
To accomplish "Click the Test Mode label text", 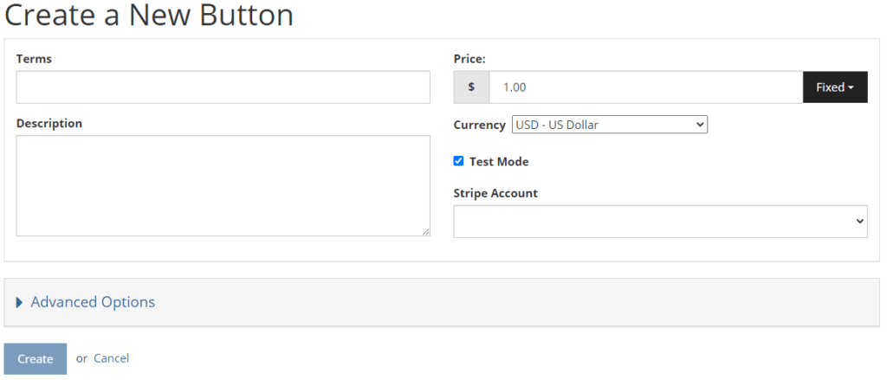I will tap(499, 162).
